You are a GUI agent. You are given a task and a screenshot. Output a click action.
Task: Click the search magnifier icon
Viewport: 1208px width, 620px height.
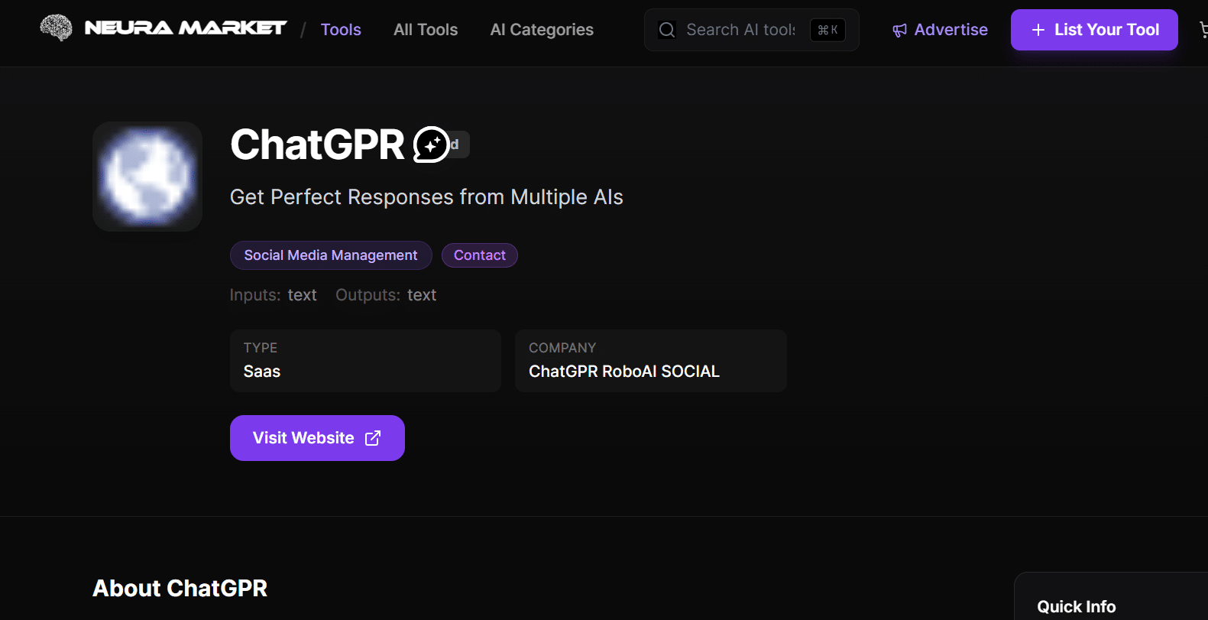point(667,30)
